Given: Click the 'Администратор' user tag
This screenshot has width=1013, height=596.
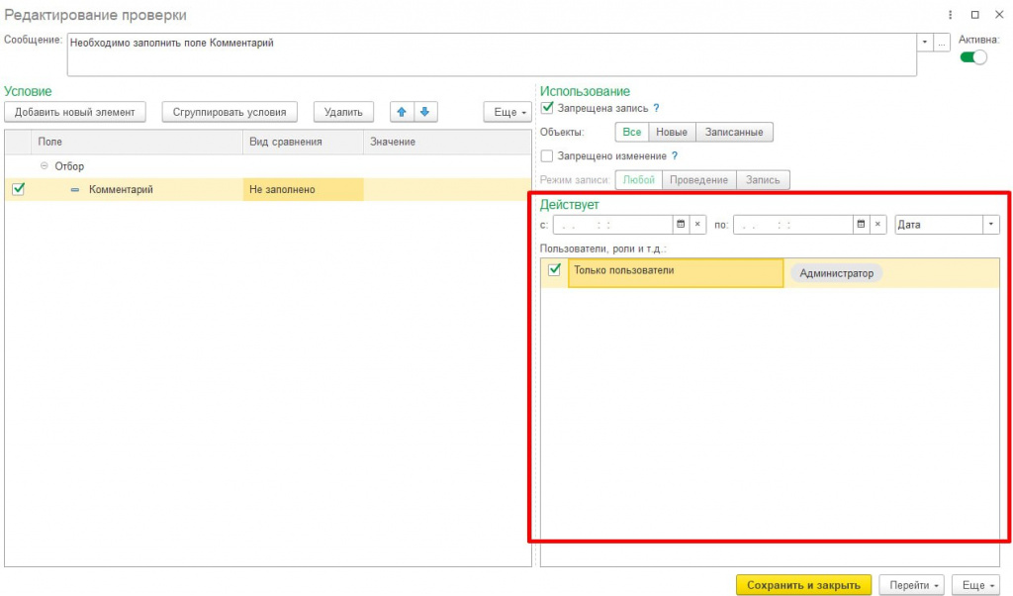Looking at the screenshot, I should coord(836,273).
